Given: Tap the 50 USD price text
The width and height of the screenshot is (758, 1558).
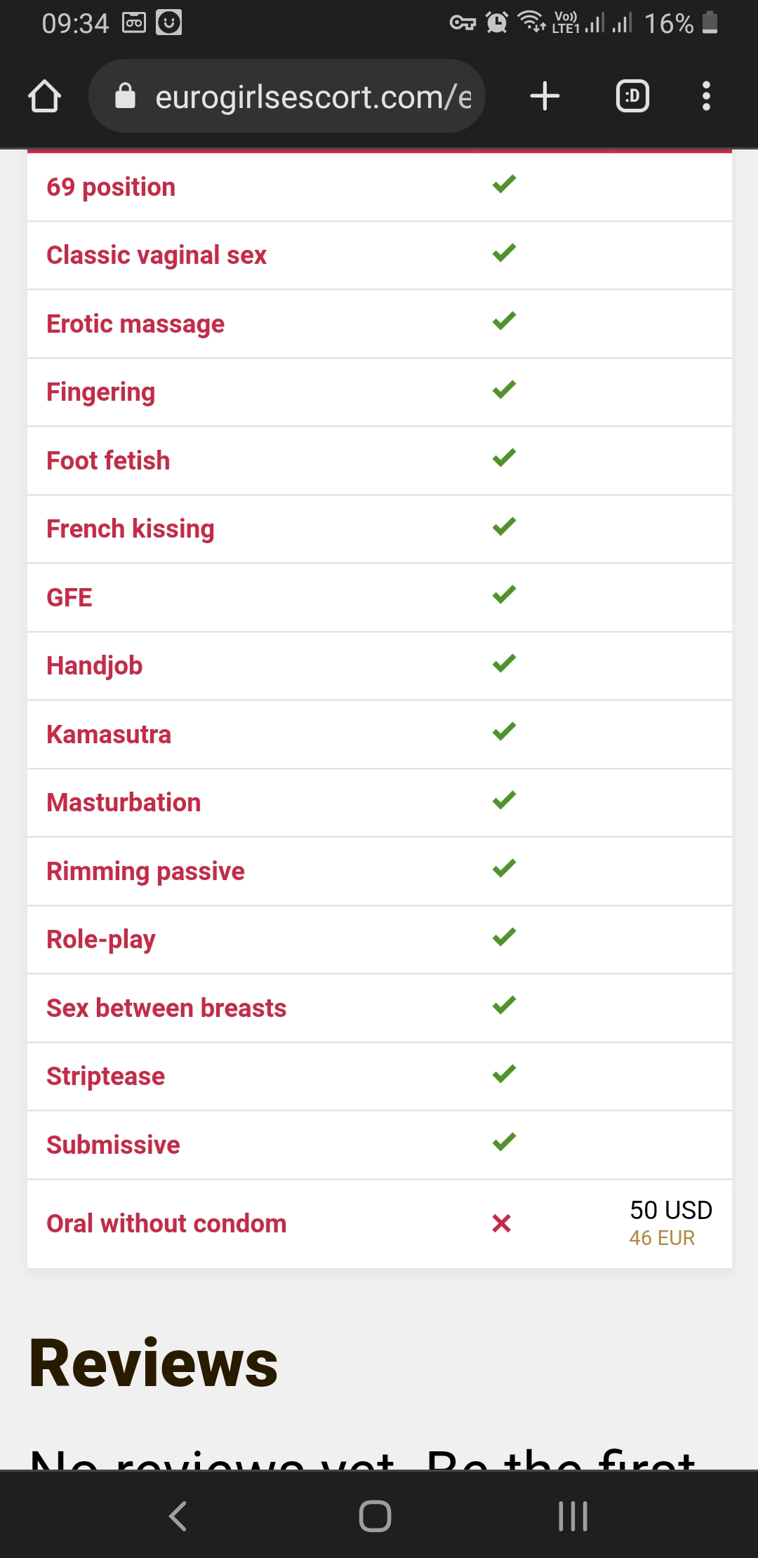Looking at the screenshot, I should (x=671, y=1210).
